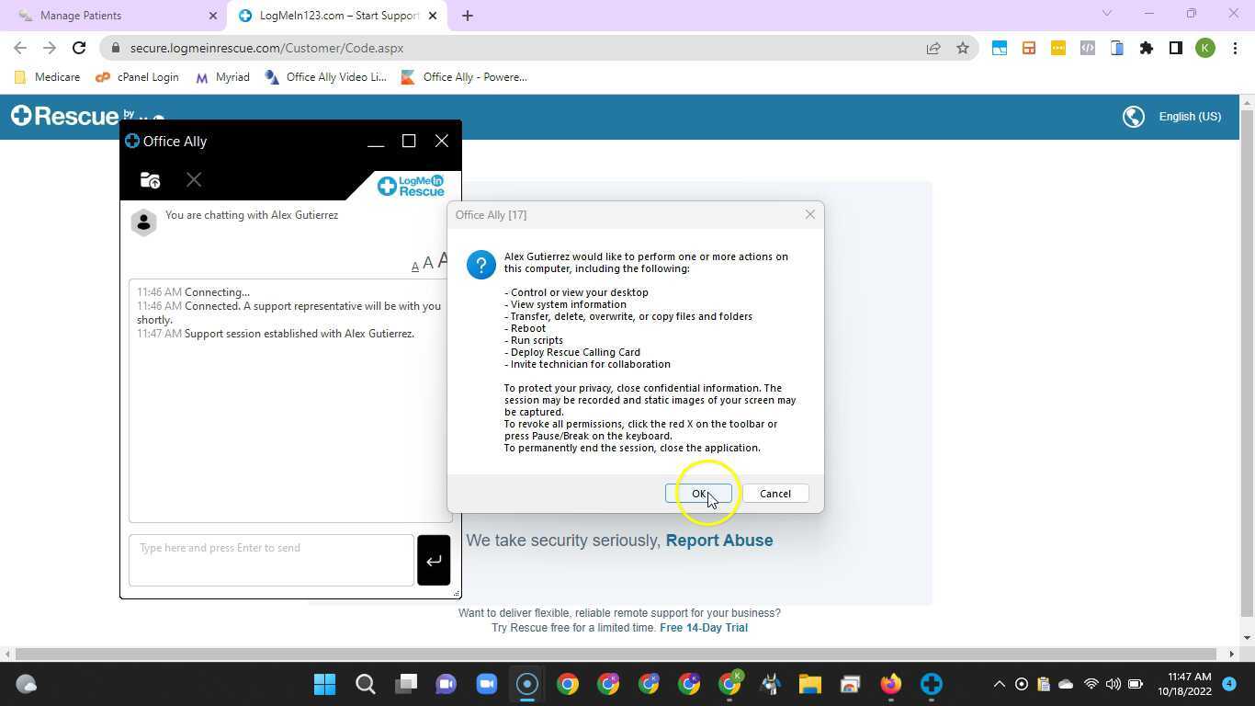
Task: Click the blue device extension icon
Action: (1117, 48)
